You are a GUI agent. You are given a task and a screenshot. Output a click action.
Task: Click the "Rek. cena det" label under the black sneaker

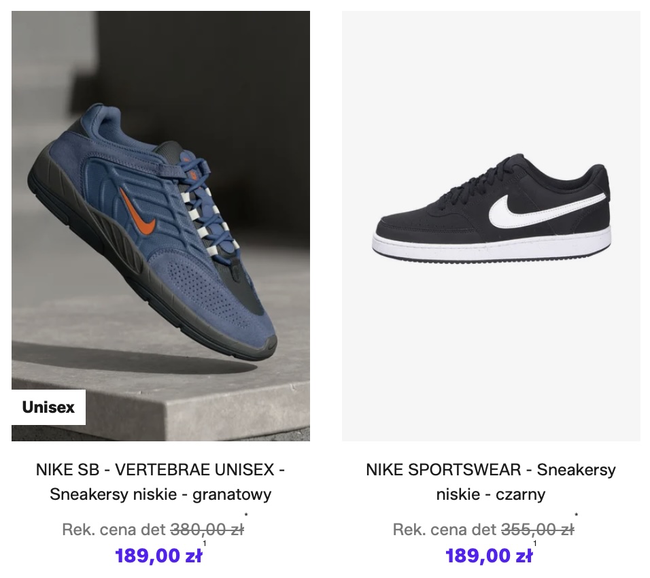[x=445, y=530]
